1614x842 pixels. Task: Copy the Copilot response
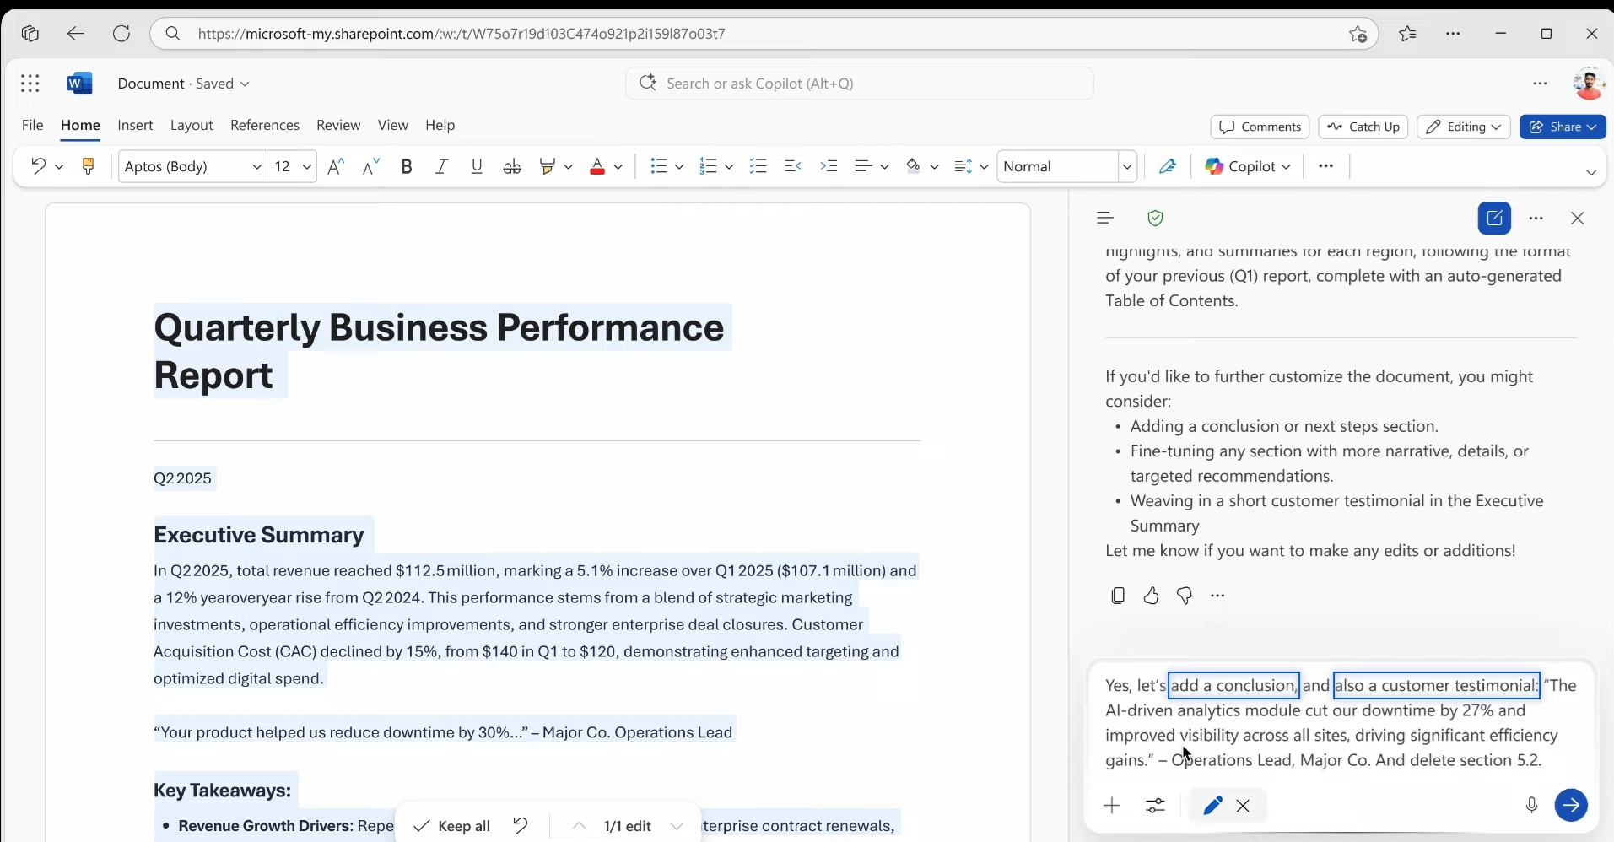coord(1118,596)
